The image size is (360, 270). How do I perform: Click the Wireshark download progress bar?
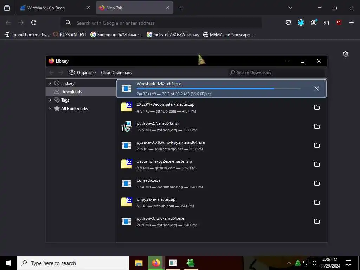(x=218, y=89)
